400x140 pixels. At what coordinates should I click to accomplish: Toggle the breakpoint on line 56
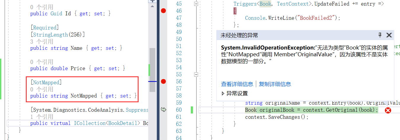point(163,81)
